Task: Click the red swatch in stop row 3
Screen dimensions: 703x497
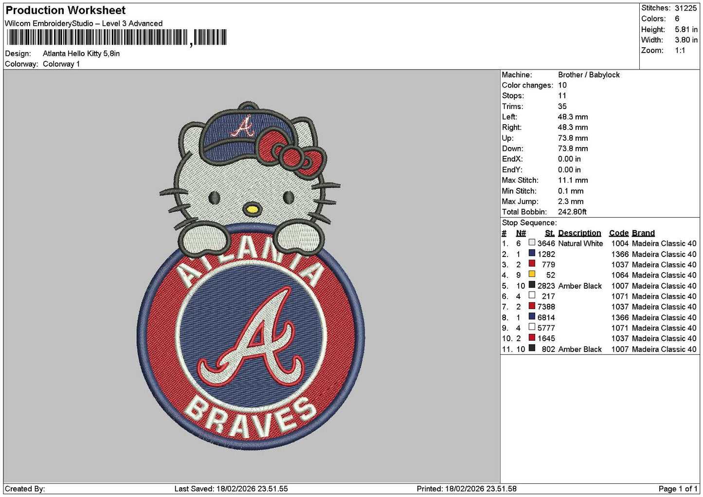Action: tap(532, 264)
